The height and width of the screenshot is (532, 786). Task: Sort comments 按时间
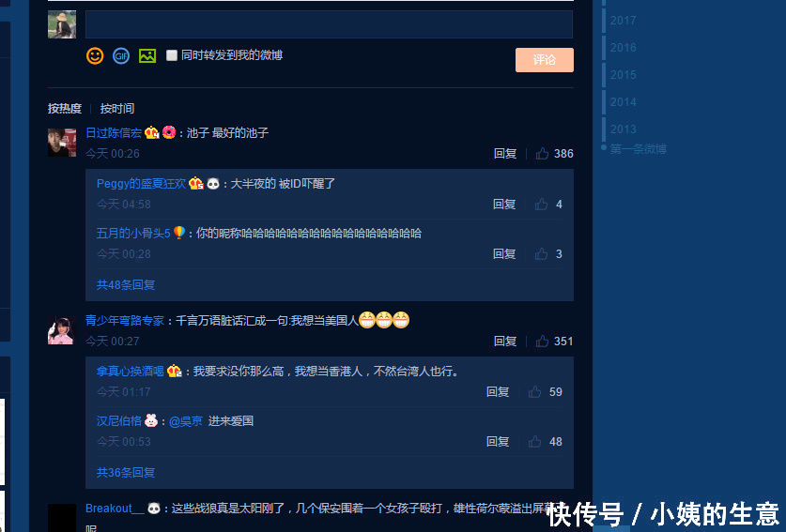(x=117, y=109)
